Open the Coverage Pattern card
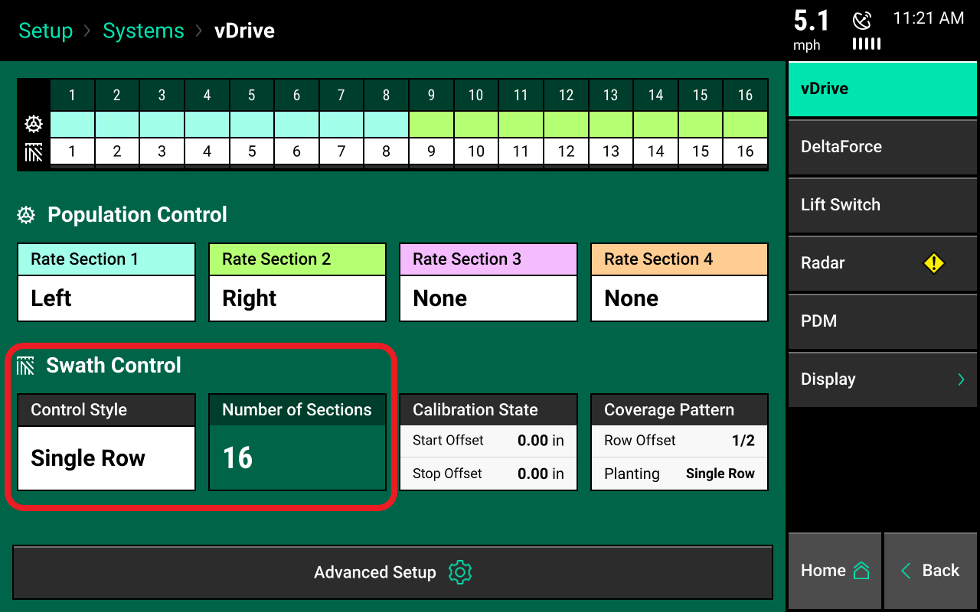 click(679, 442)
